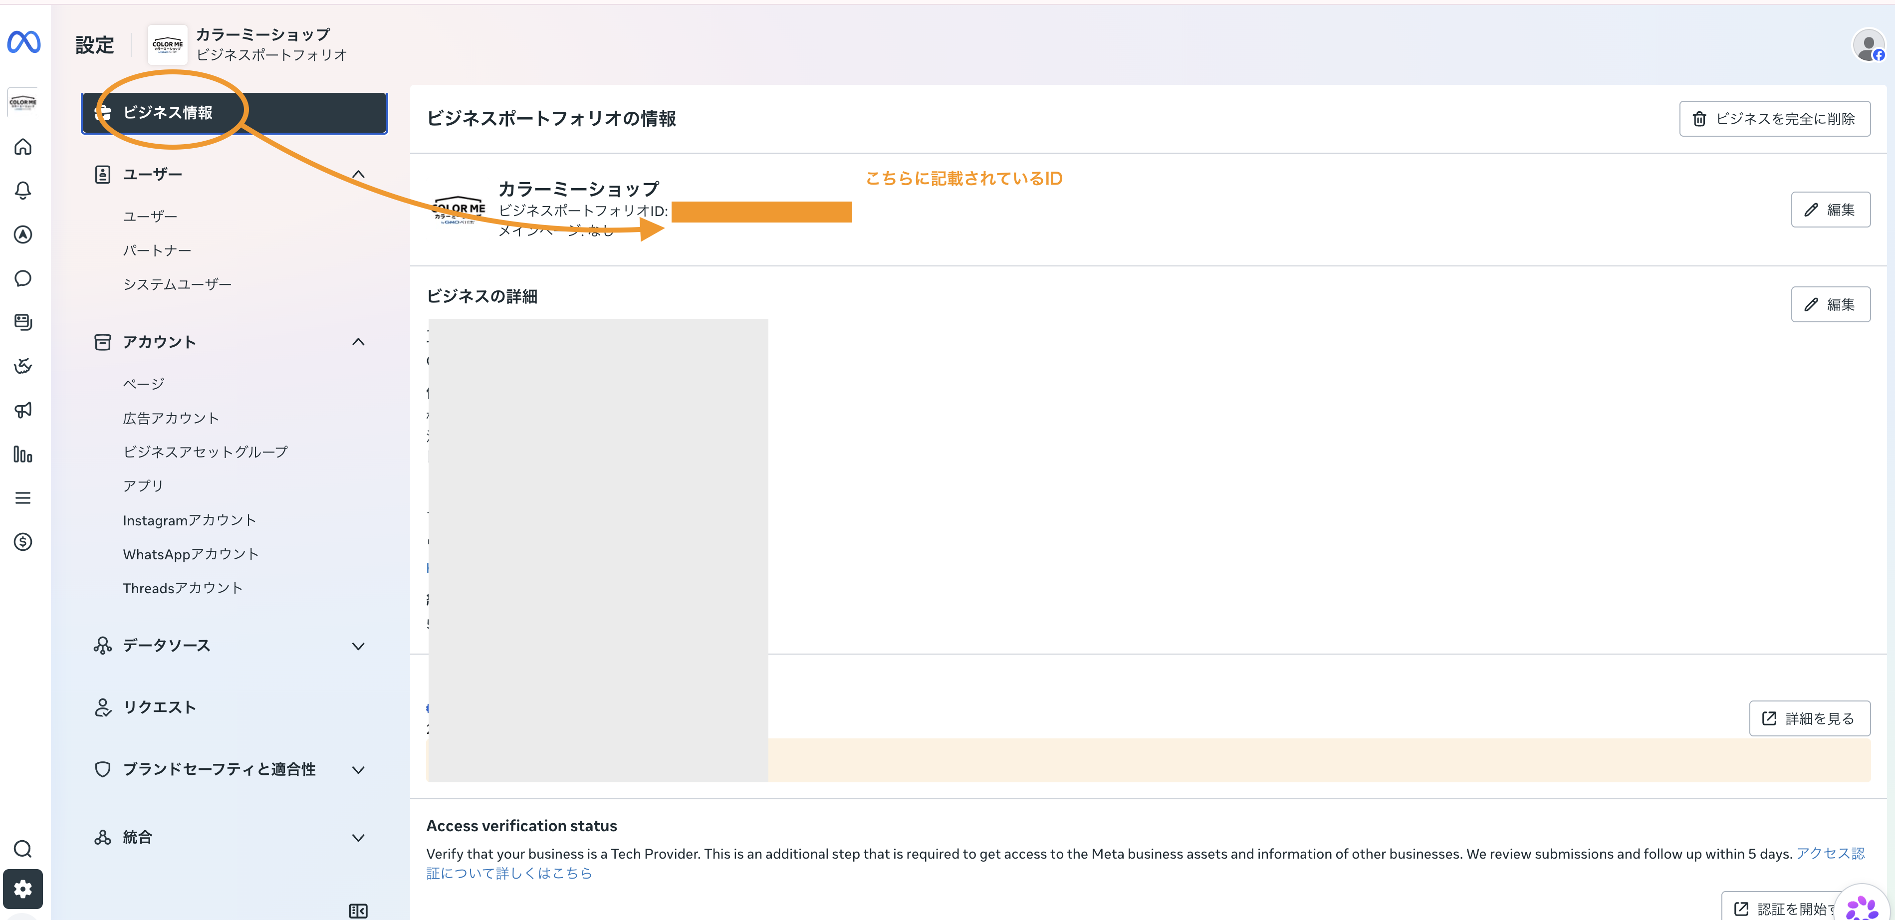This screenshot has height=920, width=1895.
Task: Click 詳細を見る button
Action: 1810,719
